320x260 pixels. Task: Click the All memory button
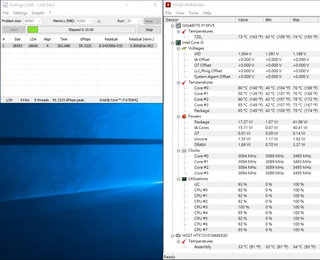[99, 21]
